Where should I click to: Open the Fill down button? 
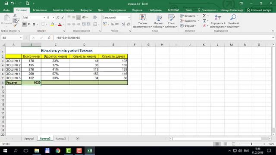coord(204,21)
